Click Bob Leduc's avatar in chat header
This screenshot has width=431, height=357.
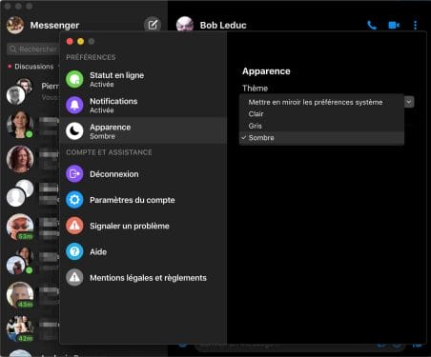tap(185, 24)
